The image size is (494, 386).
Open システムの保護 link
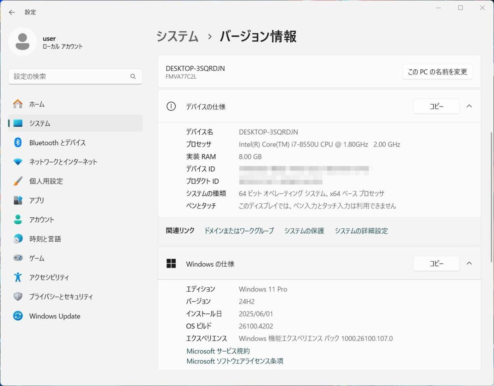[304, 231]
